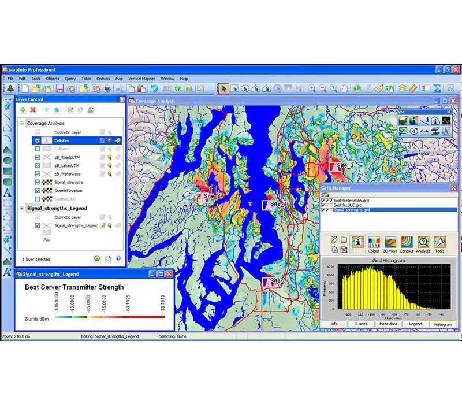Image resolution: width=462 pixels, height=400 pixels.
Task: Switch to the Histogram tab
Action: [x=443, y=324]
